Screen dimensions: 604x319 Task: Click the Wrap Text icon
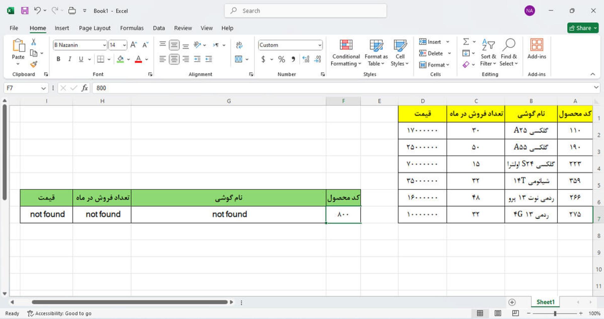(x=239, y=45)
